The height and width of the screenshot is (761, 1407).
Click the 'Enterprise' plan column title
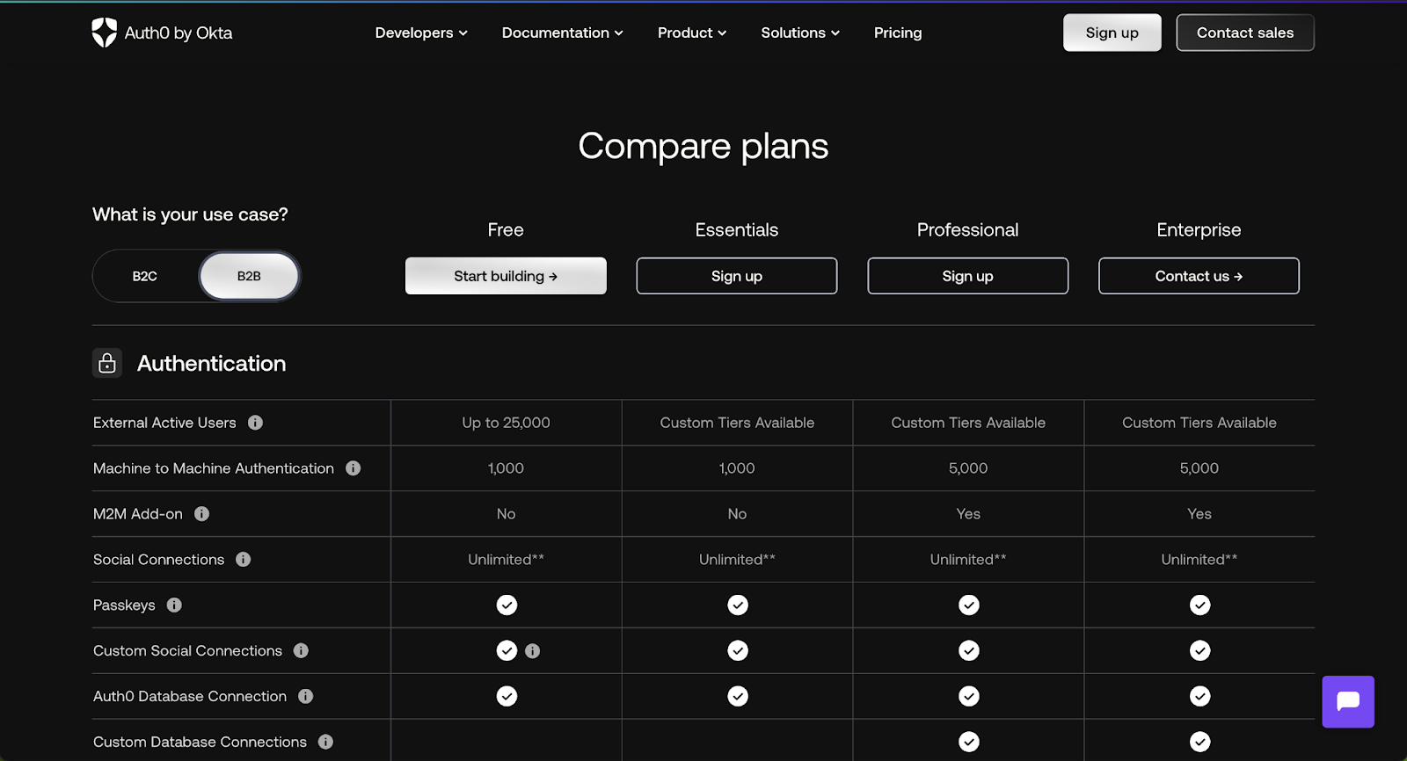(1199, 229)
